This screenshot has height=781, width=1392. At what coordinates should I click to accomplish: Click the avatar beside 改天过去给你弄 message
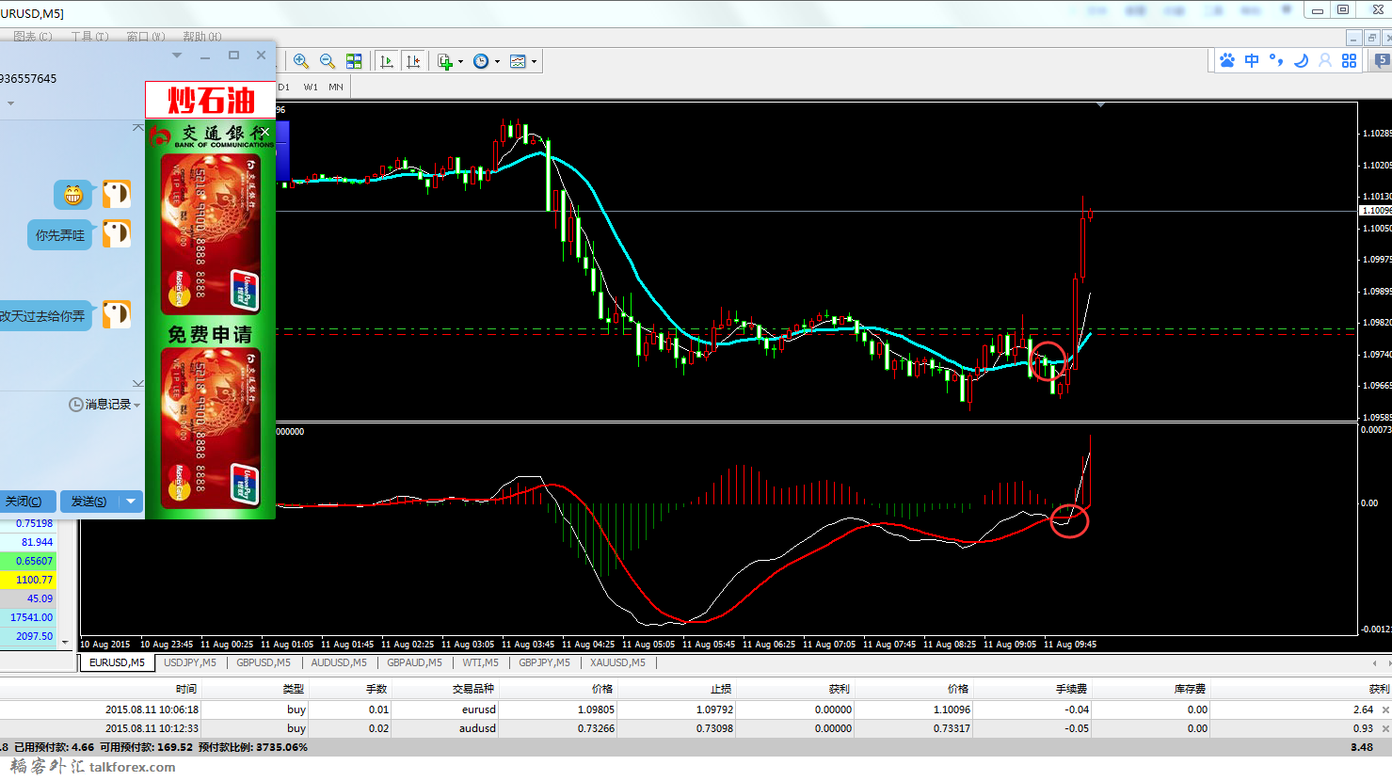point(117,314)
